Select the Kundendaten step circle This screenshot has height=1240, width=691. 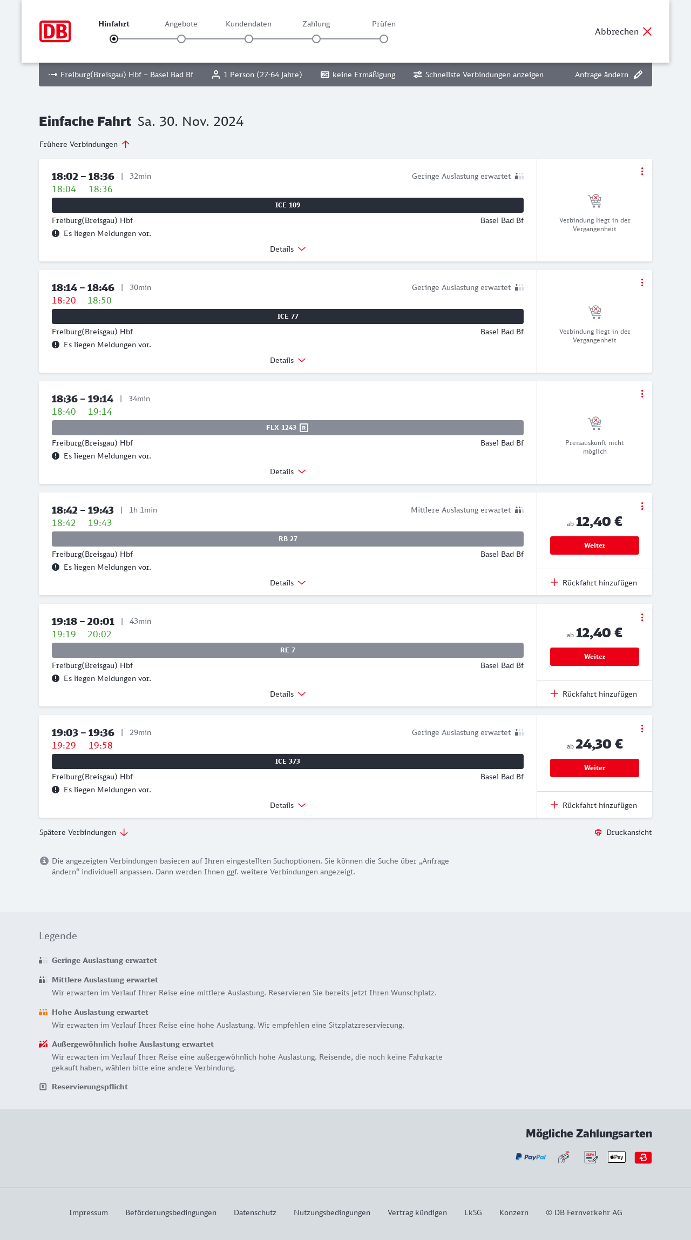pos(249,39)
